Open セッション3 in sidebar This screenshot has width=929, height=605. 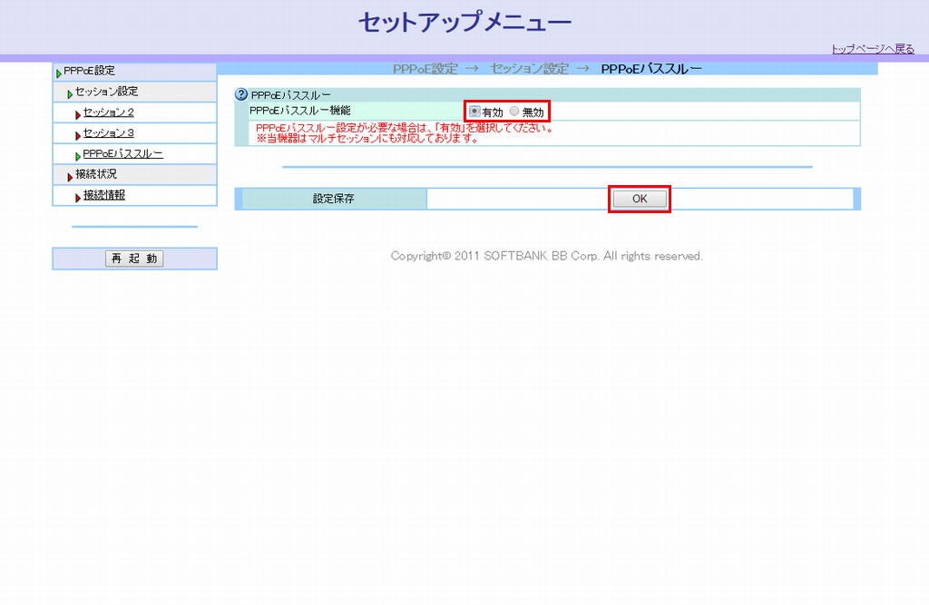109,132
